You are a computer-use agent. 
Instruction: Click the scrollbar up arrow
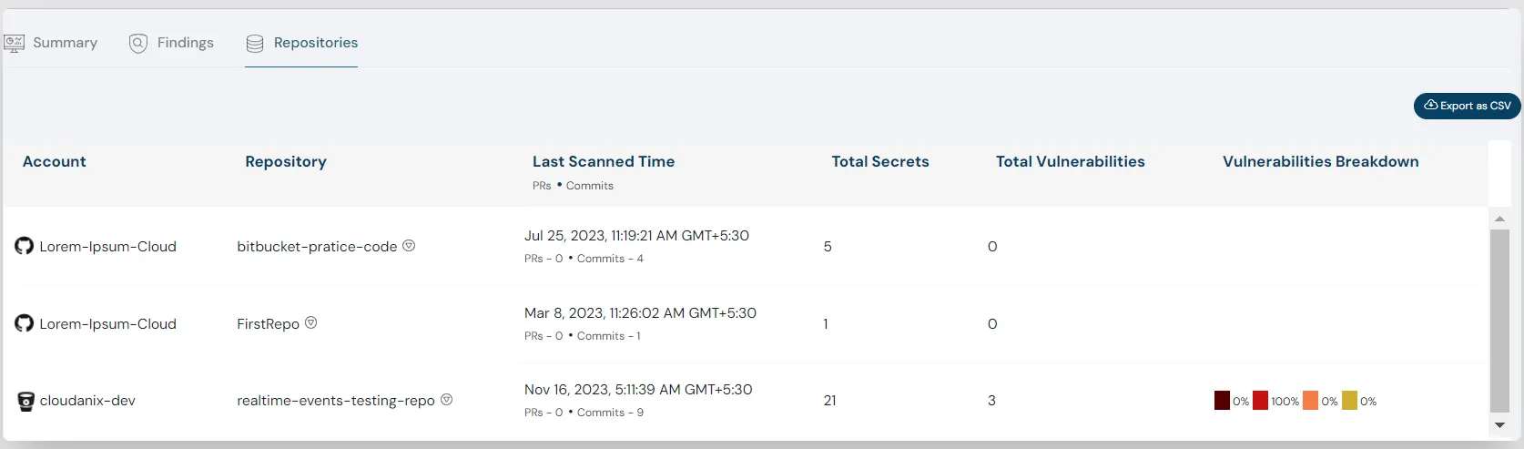(1499, 219)
